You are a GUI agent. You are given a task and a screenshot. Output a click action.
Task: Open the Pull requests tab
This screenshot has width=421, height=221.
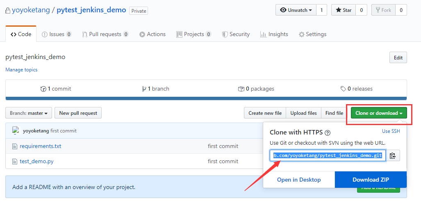105,34
